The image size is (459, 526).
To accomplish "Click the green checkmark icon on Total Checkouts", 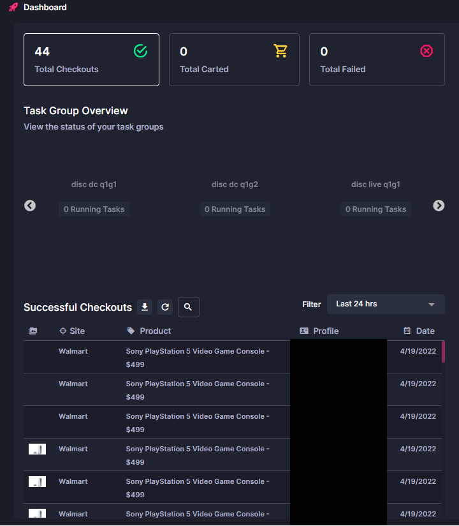I will pyautogui.click(x=140, y=51).
